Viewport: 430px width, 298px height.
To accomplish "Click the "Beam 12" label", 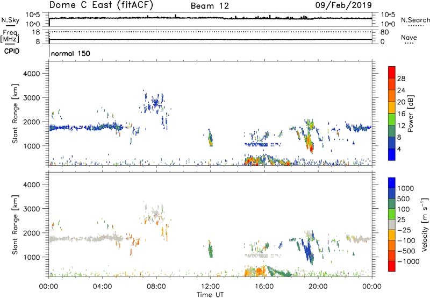I will pos(210,6).
